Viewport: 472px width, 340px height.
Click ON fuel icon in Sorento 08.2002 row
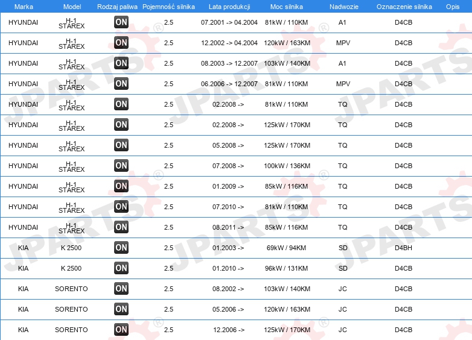click(121, 288)
